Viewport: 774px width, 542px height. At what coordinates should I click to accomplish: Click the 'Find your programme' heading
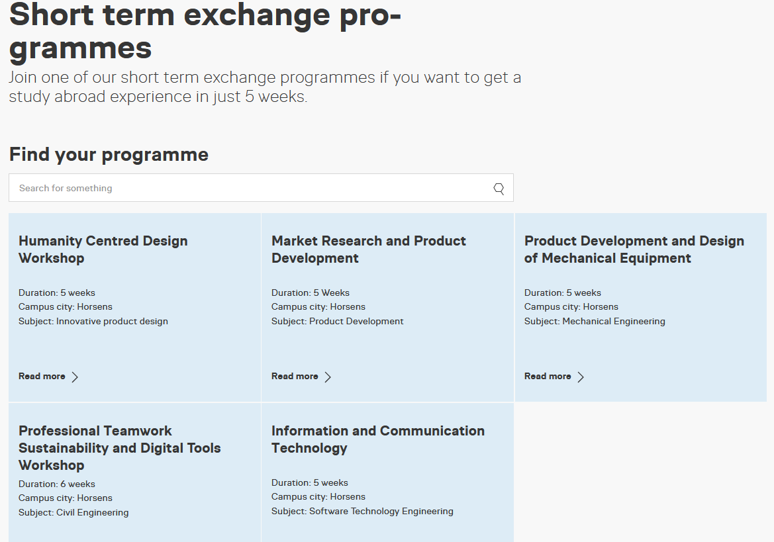pyautogui.click(x=109, y=155)
